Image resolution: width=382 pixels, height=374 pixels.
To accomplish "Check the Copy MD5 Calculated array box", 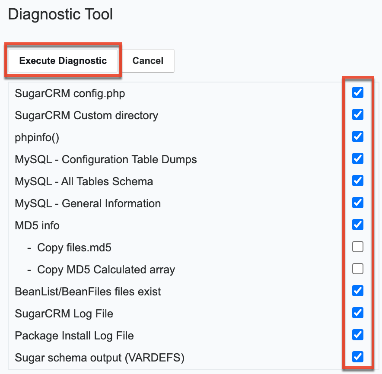I will [x=357, y=269].
